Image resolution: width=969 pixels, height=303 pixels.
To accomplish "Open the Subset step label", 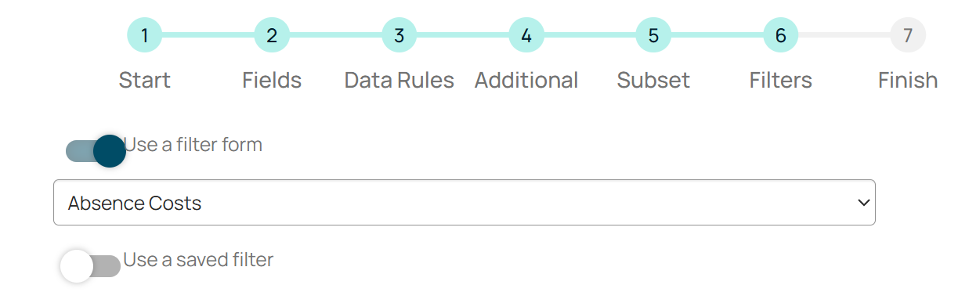I will point(653,80).
